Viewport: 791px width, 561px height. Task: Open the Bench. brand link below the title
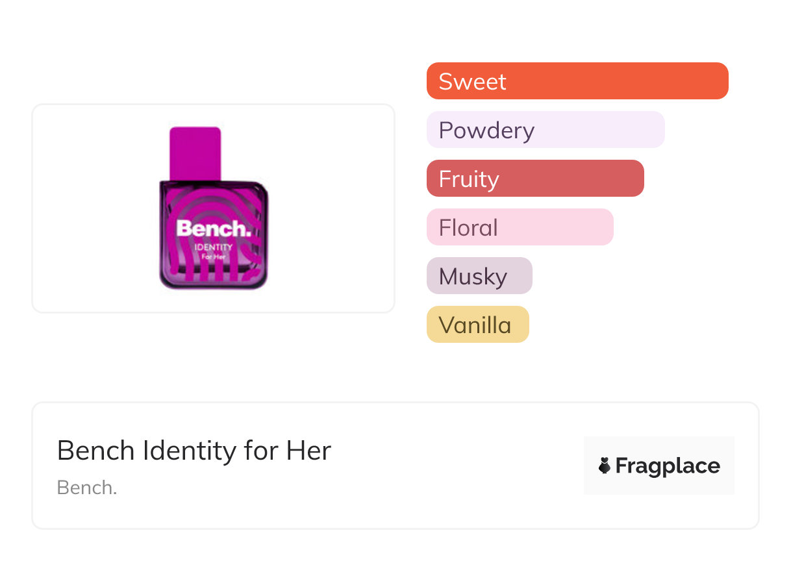click(87, 488)
